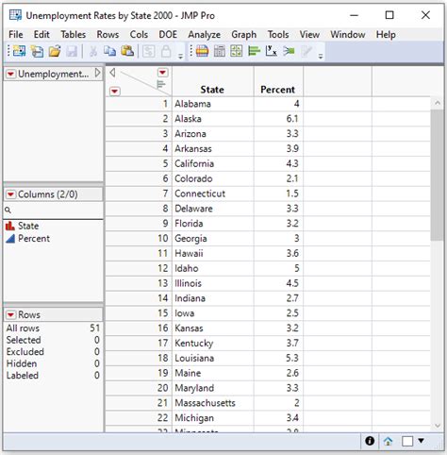Click the New Data Table toolbar icon
447x455 pixels.
pyautogui.click(x=19, y=51)
